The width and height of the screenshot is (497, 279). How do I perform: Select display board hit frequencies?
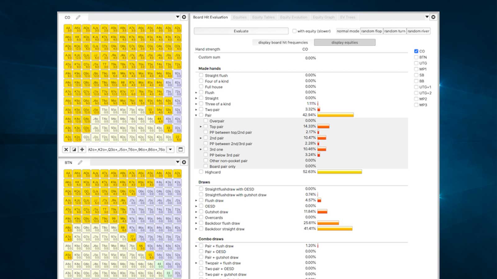(x=283, y=42)
